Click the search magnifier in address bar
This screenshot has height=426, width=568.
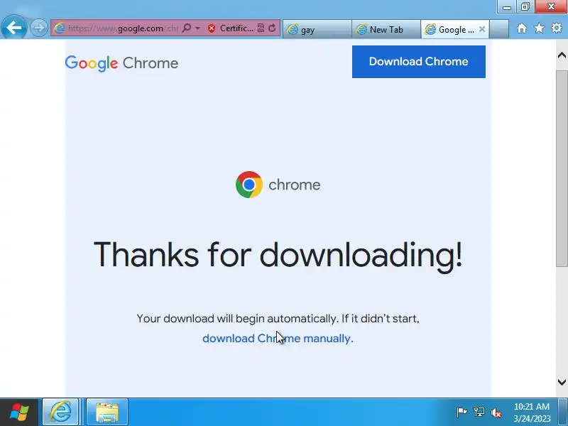coord(187,28)
